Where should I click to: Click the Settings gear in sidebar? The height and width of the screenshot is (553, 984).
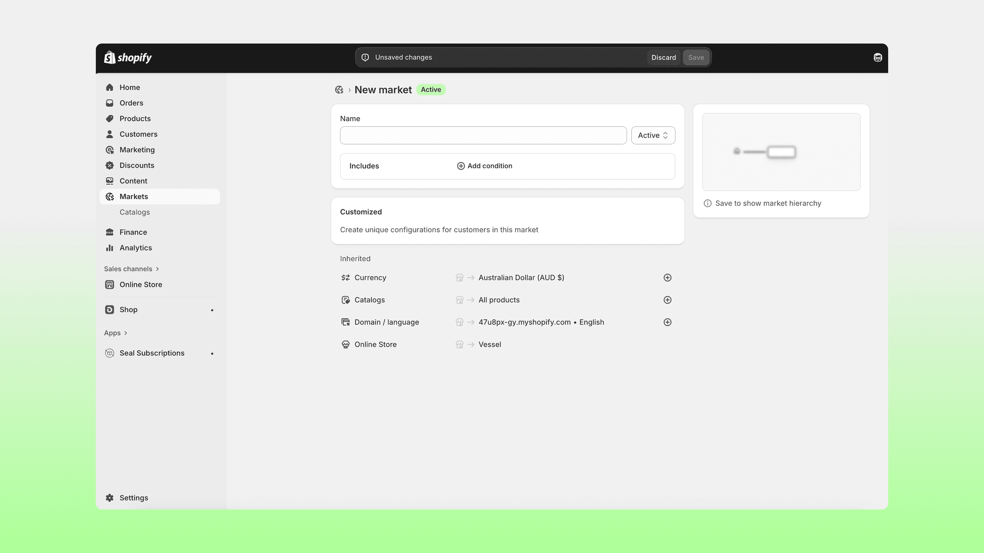pyautogui.click(x=133, y=498)
